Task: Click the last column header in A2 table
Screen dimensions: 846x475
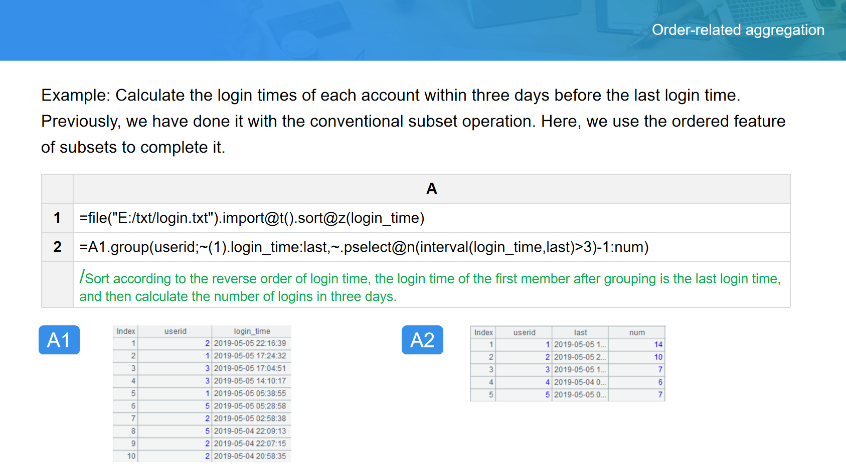Action: coord(580,332)
